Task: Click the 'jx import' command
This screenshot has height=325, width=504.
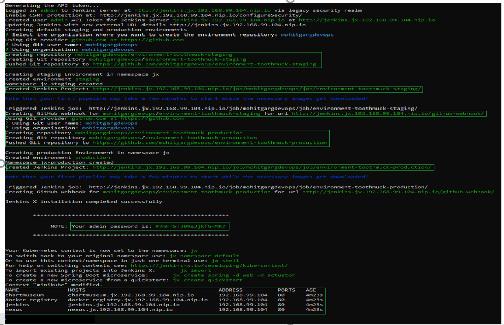Action: point(195,270)
